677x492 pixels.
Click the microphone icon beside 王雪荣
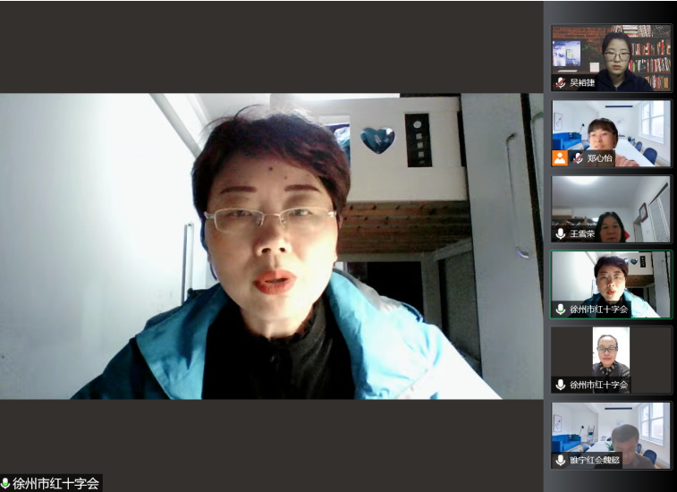coord(561,233)
